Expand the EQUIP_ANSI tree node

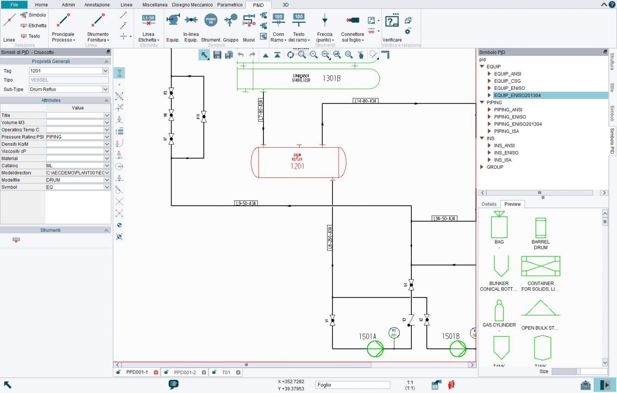tap(490, 74)
